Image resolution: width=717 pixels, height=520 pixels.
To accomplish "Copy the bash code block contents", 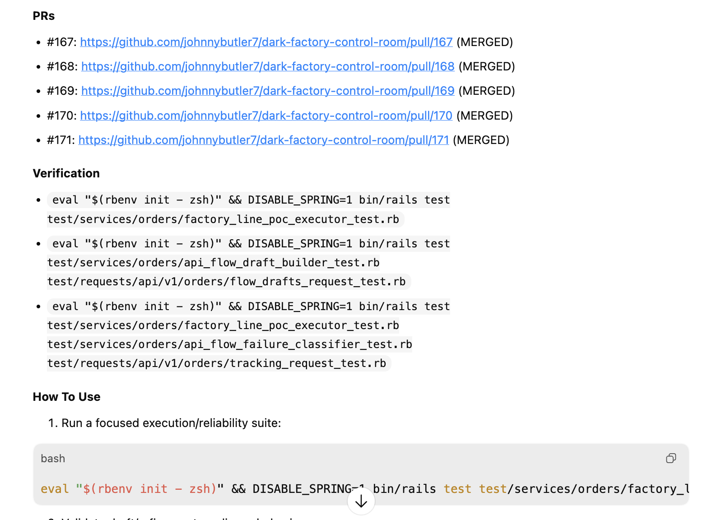I will 671,458.
